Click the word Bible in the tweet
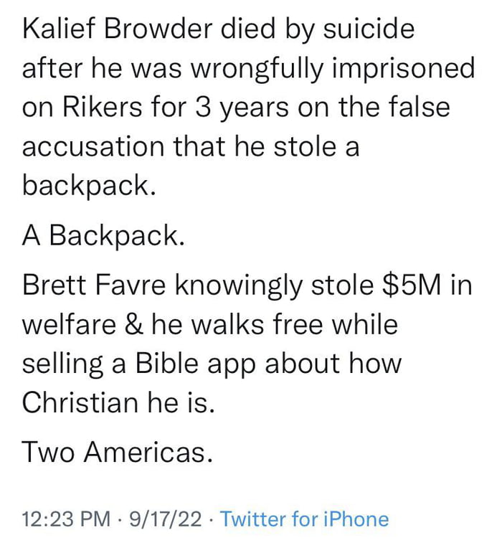 click(167, 363)
